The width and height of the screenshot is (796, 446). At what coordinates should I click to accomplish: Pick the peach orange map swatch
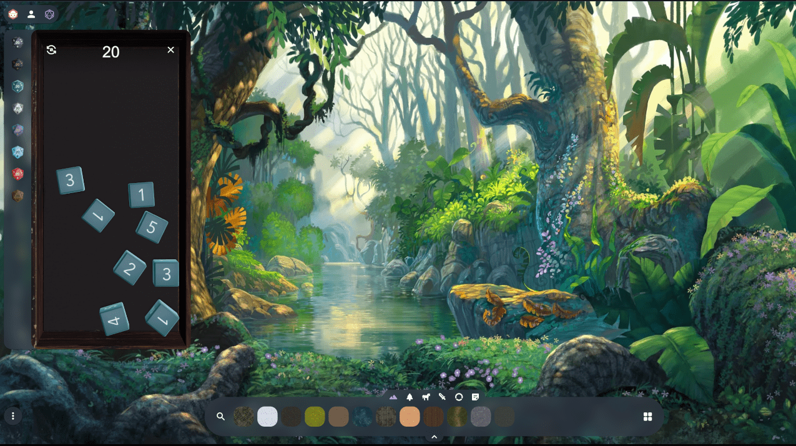[x=410, y=417]
